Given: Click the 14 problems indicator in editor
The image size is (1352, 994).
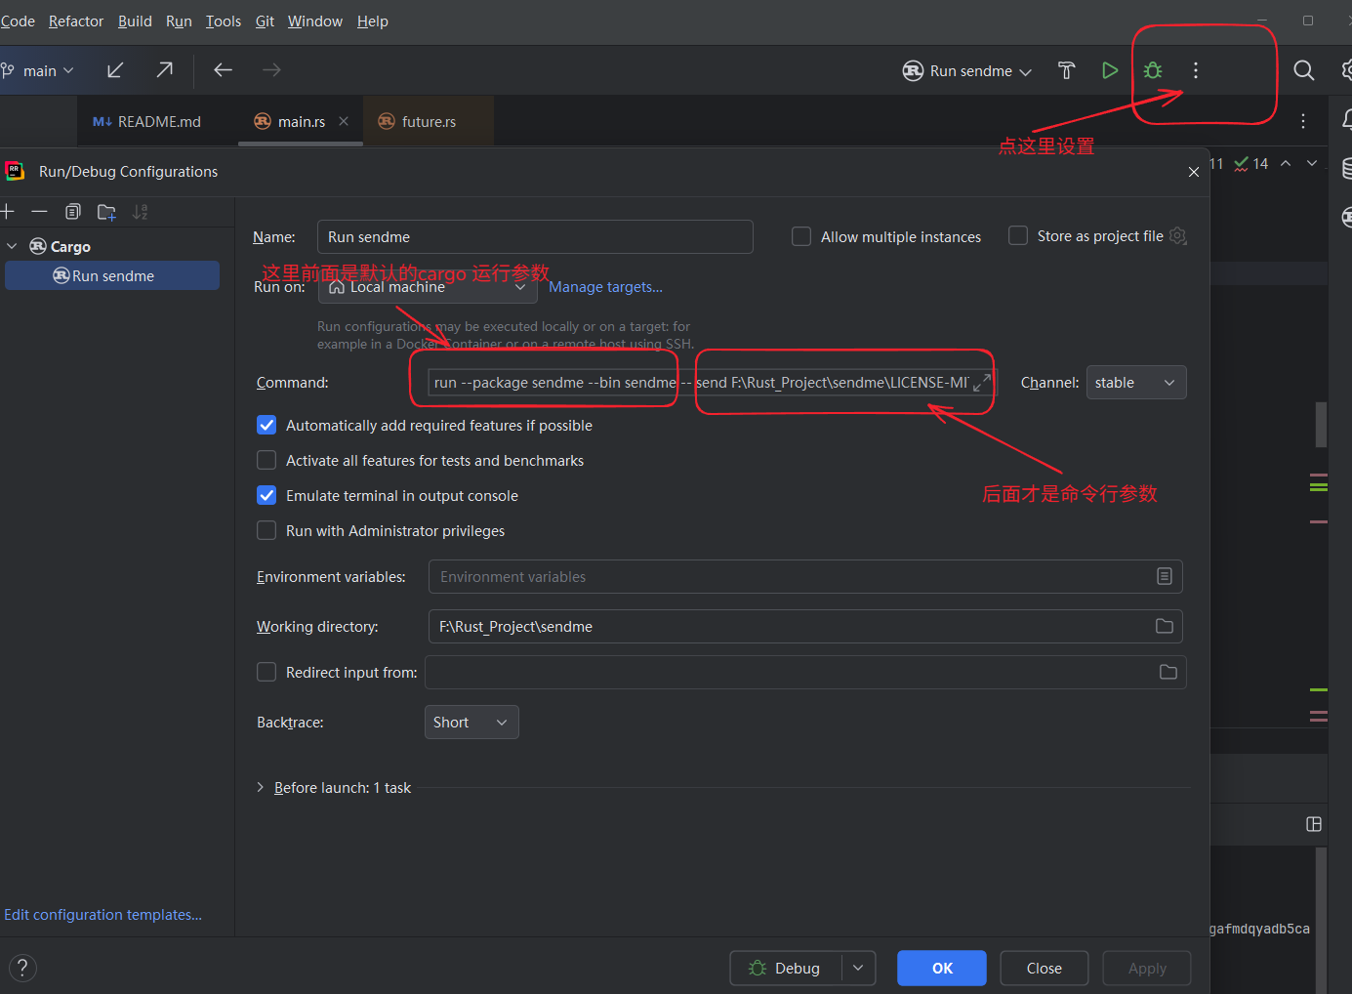Looking at the screenshot, I should [x=1251, y=164].
